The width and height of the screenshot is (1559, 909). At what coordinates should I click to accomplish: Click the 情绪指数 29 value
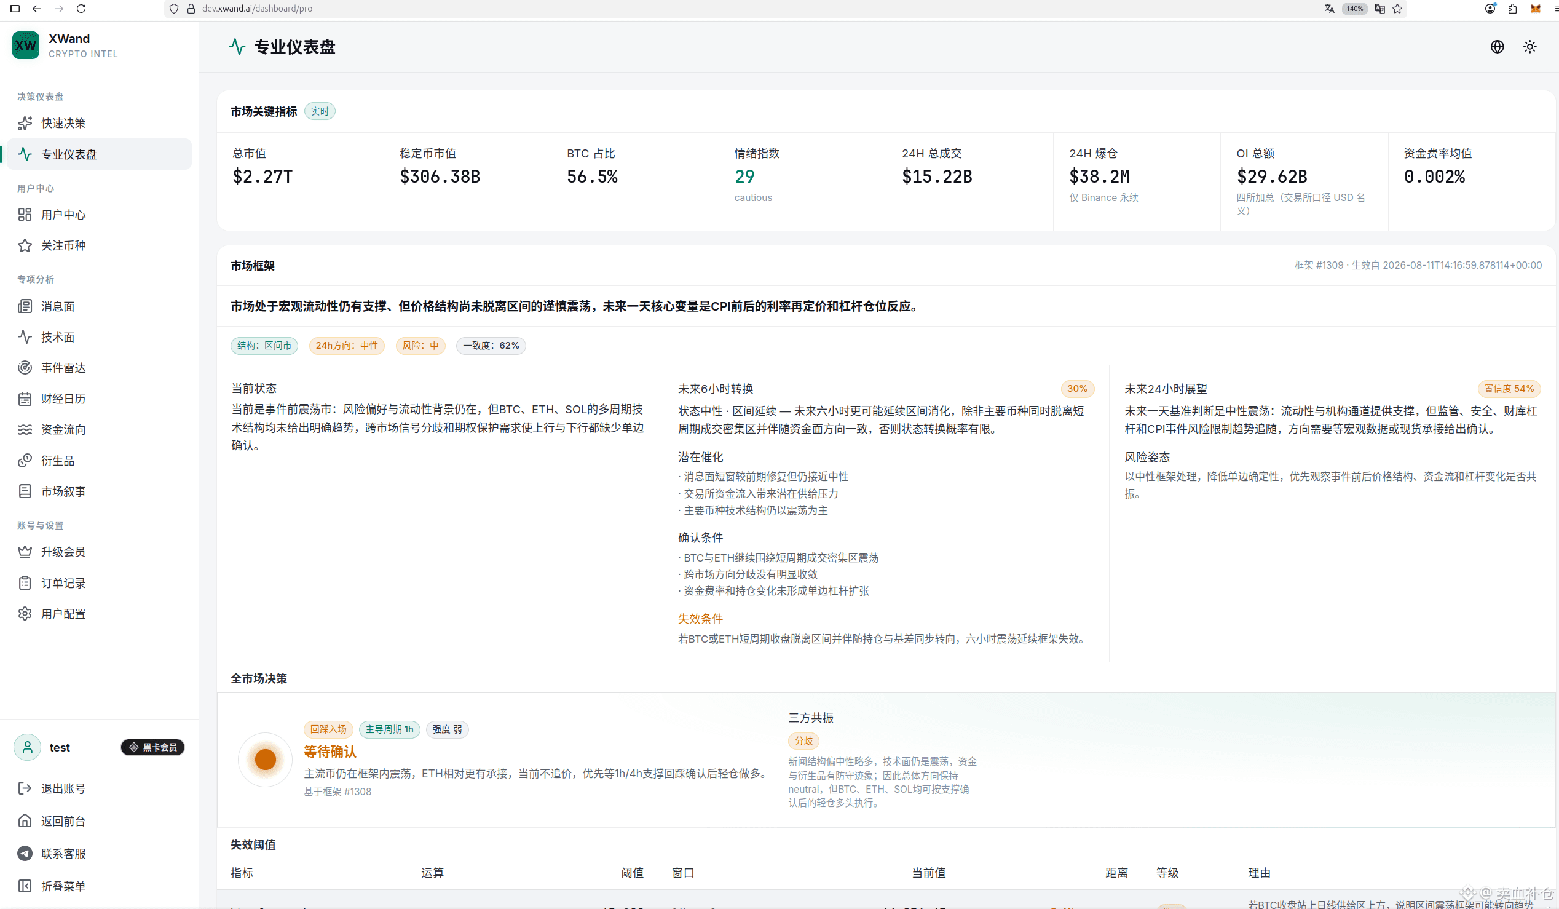pos(744,177)
